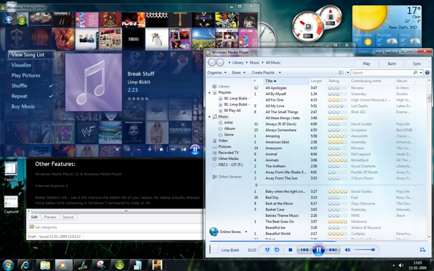The image size is (434, 271).
Task: Collapse the Playlists tree node
Action: [210, 92]
